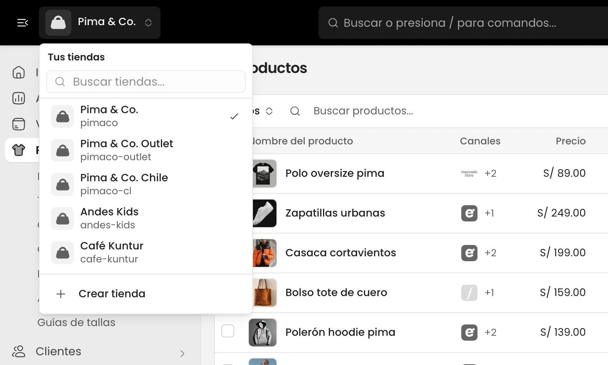
Task: Tick the Polerón hoodie pima checkbox
Action: 228,331
